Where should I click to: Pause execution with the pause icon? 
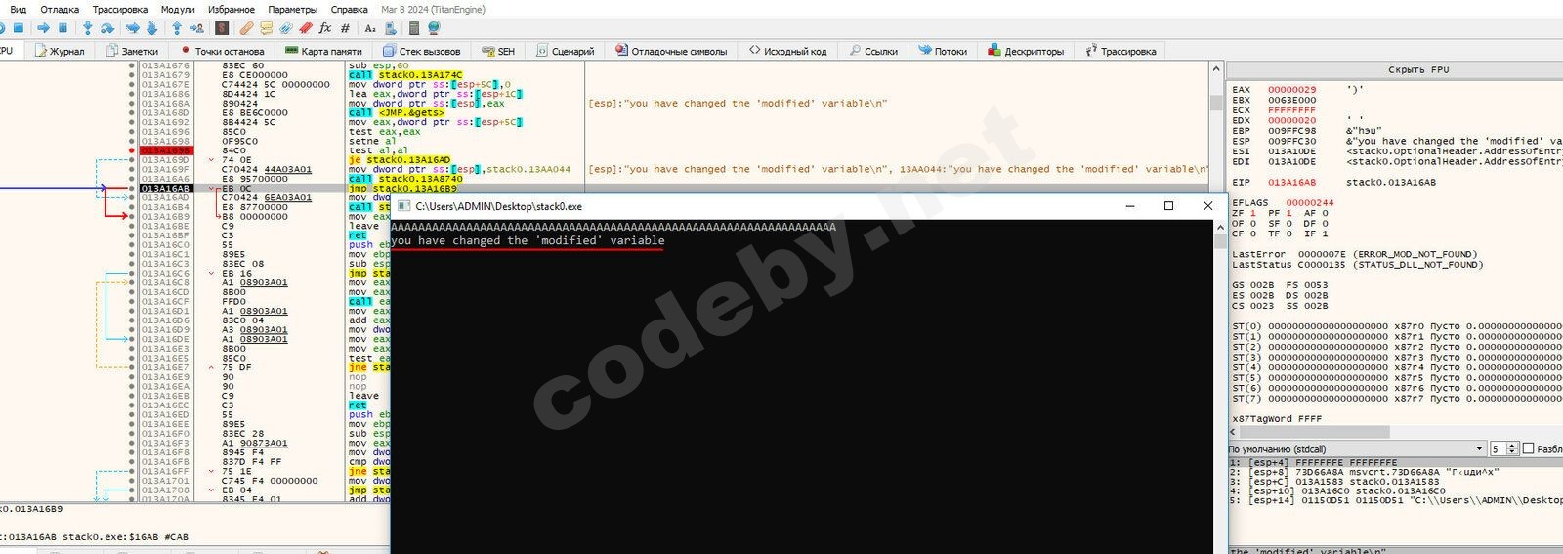[63, 28]
